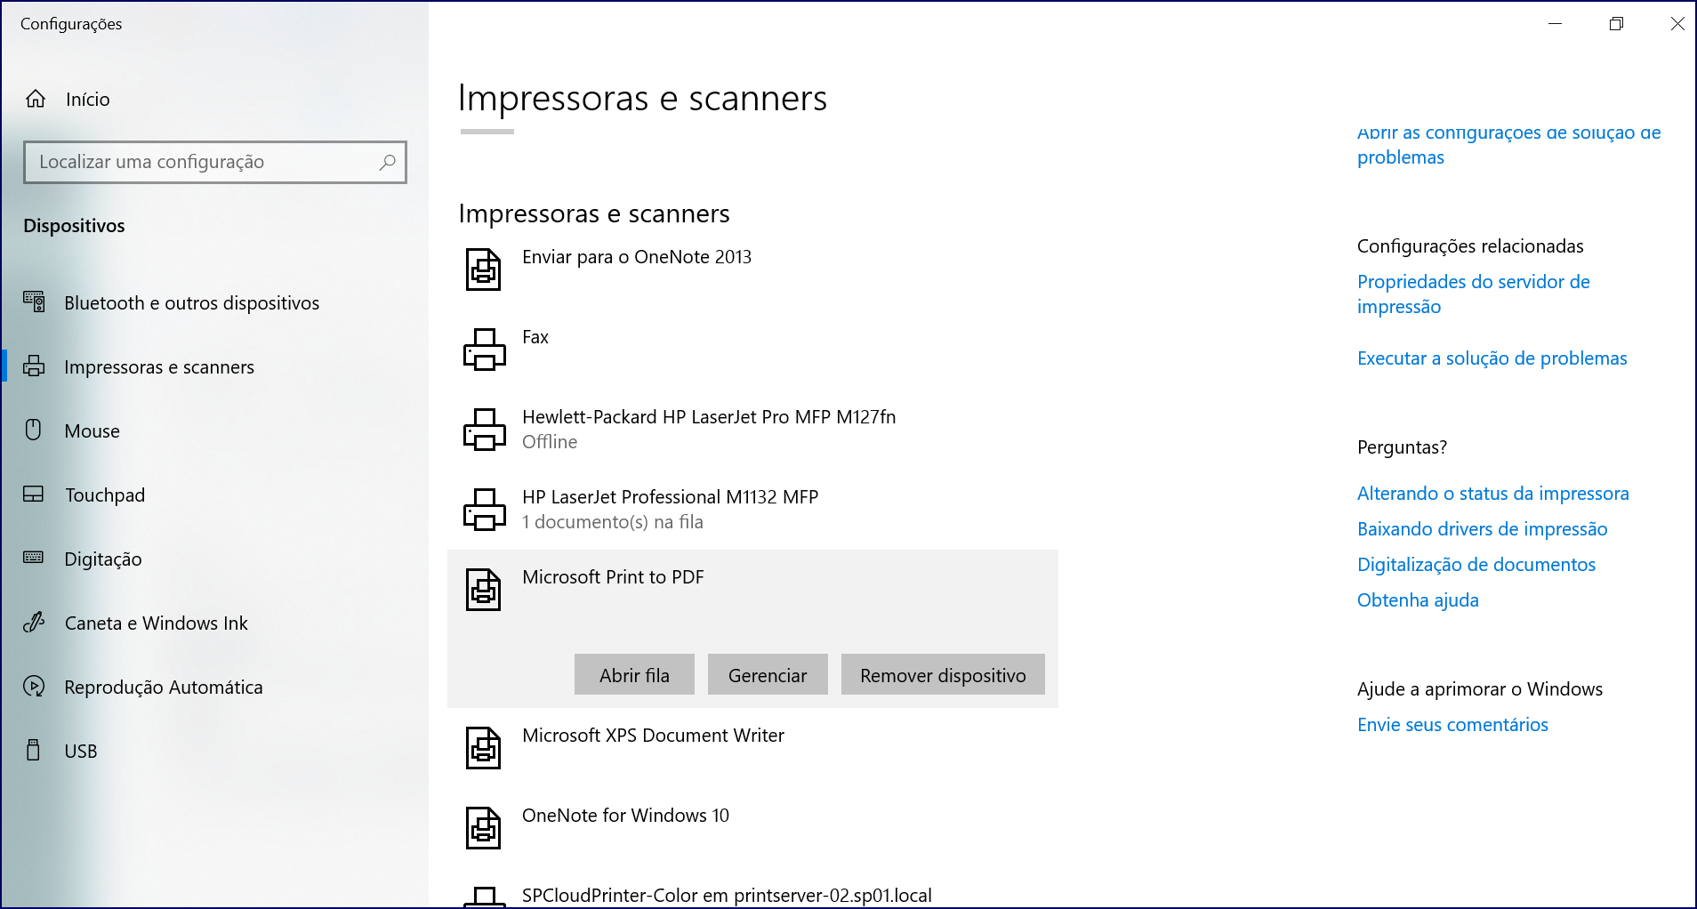Open Alterando o status da impressora link
The height and width of the screenshot is (909, 1697).
tap(1492, 494)
